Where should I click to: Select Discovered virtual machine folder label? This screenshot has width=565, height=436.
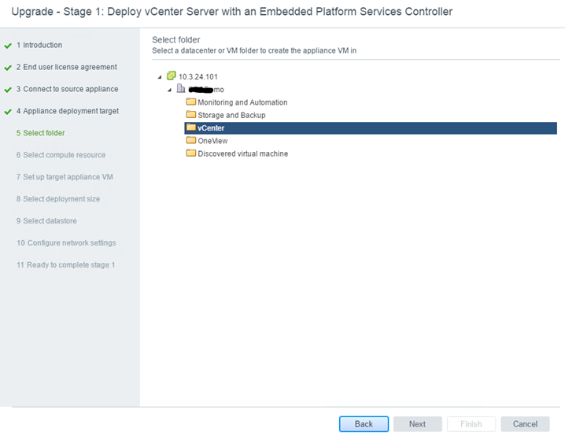point(243,153)
